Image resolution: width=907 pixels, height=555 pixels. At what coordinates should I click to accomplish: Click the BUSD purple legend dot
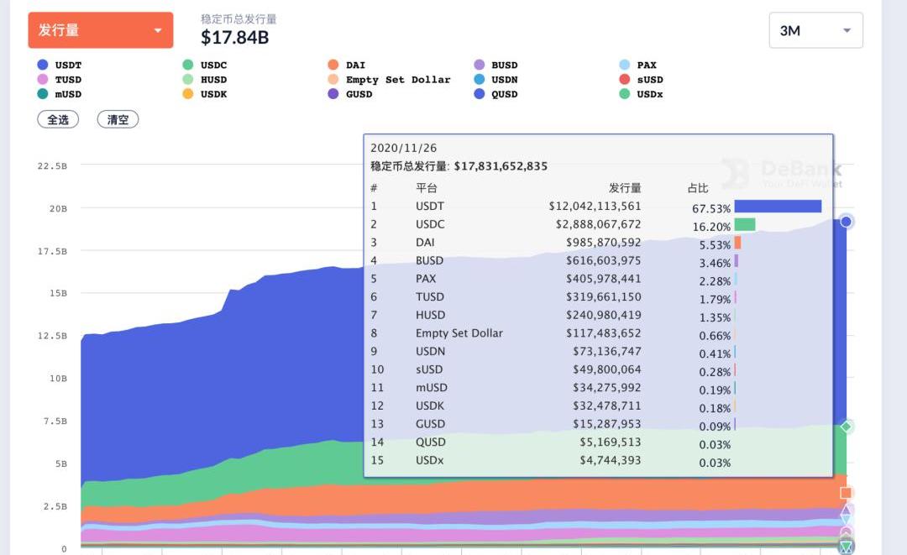coord(479,65)
